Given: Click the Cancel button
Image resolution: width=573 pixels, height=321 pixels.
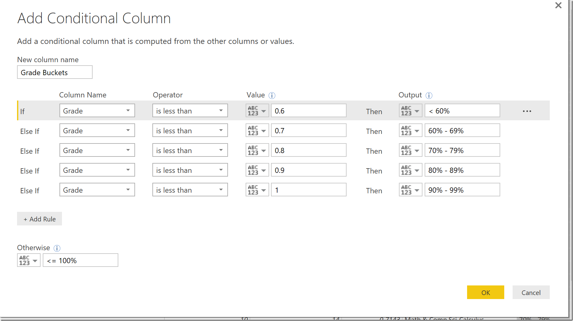Looking at the screenshot, I should pos(531,293).
